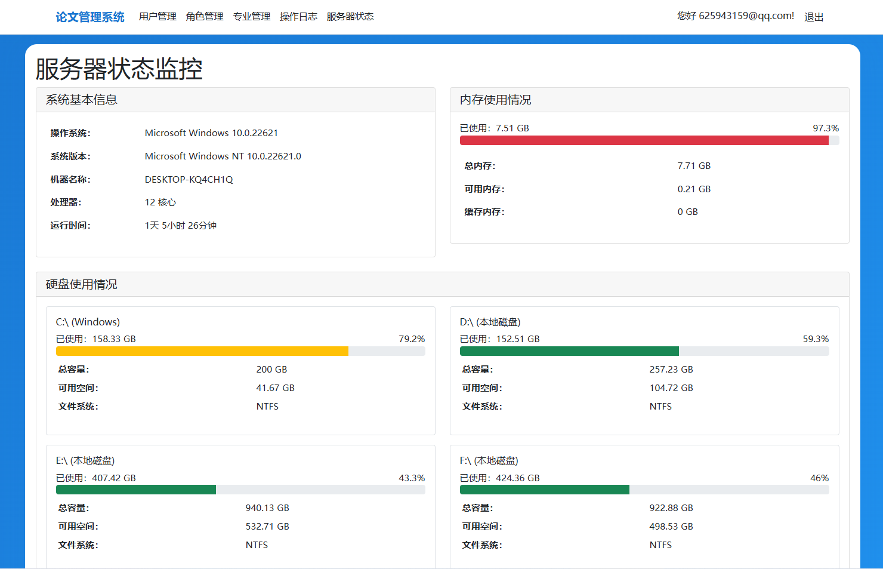Click the 运行时间 label

coord(70,226)
